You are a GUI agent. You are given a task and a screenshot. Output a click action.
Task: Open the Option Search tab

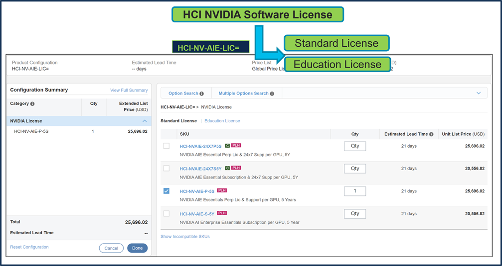click(186, 93)
